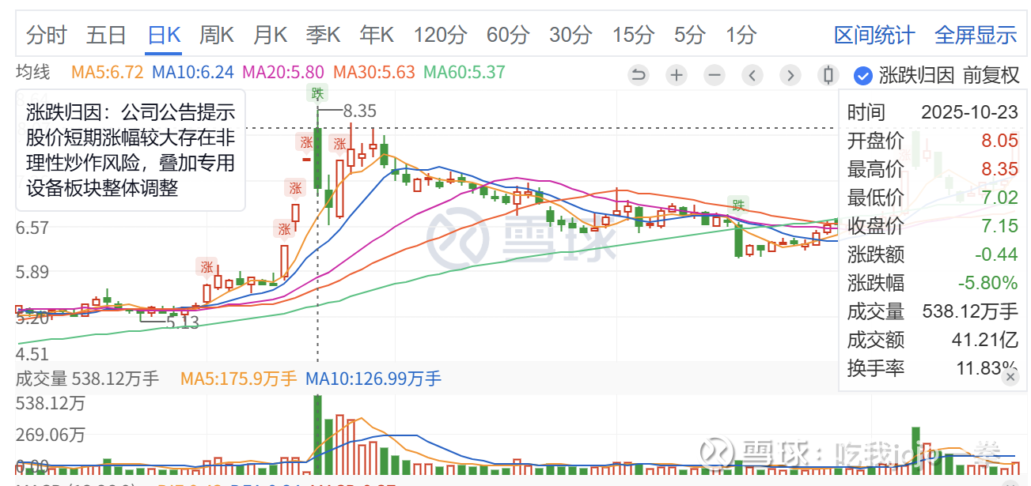Click the 最低价 value 7.02
Screen dimensions: 1031x486
pos(999,198)
